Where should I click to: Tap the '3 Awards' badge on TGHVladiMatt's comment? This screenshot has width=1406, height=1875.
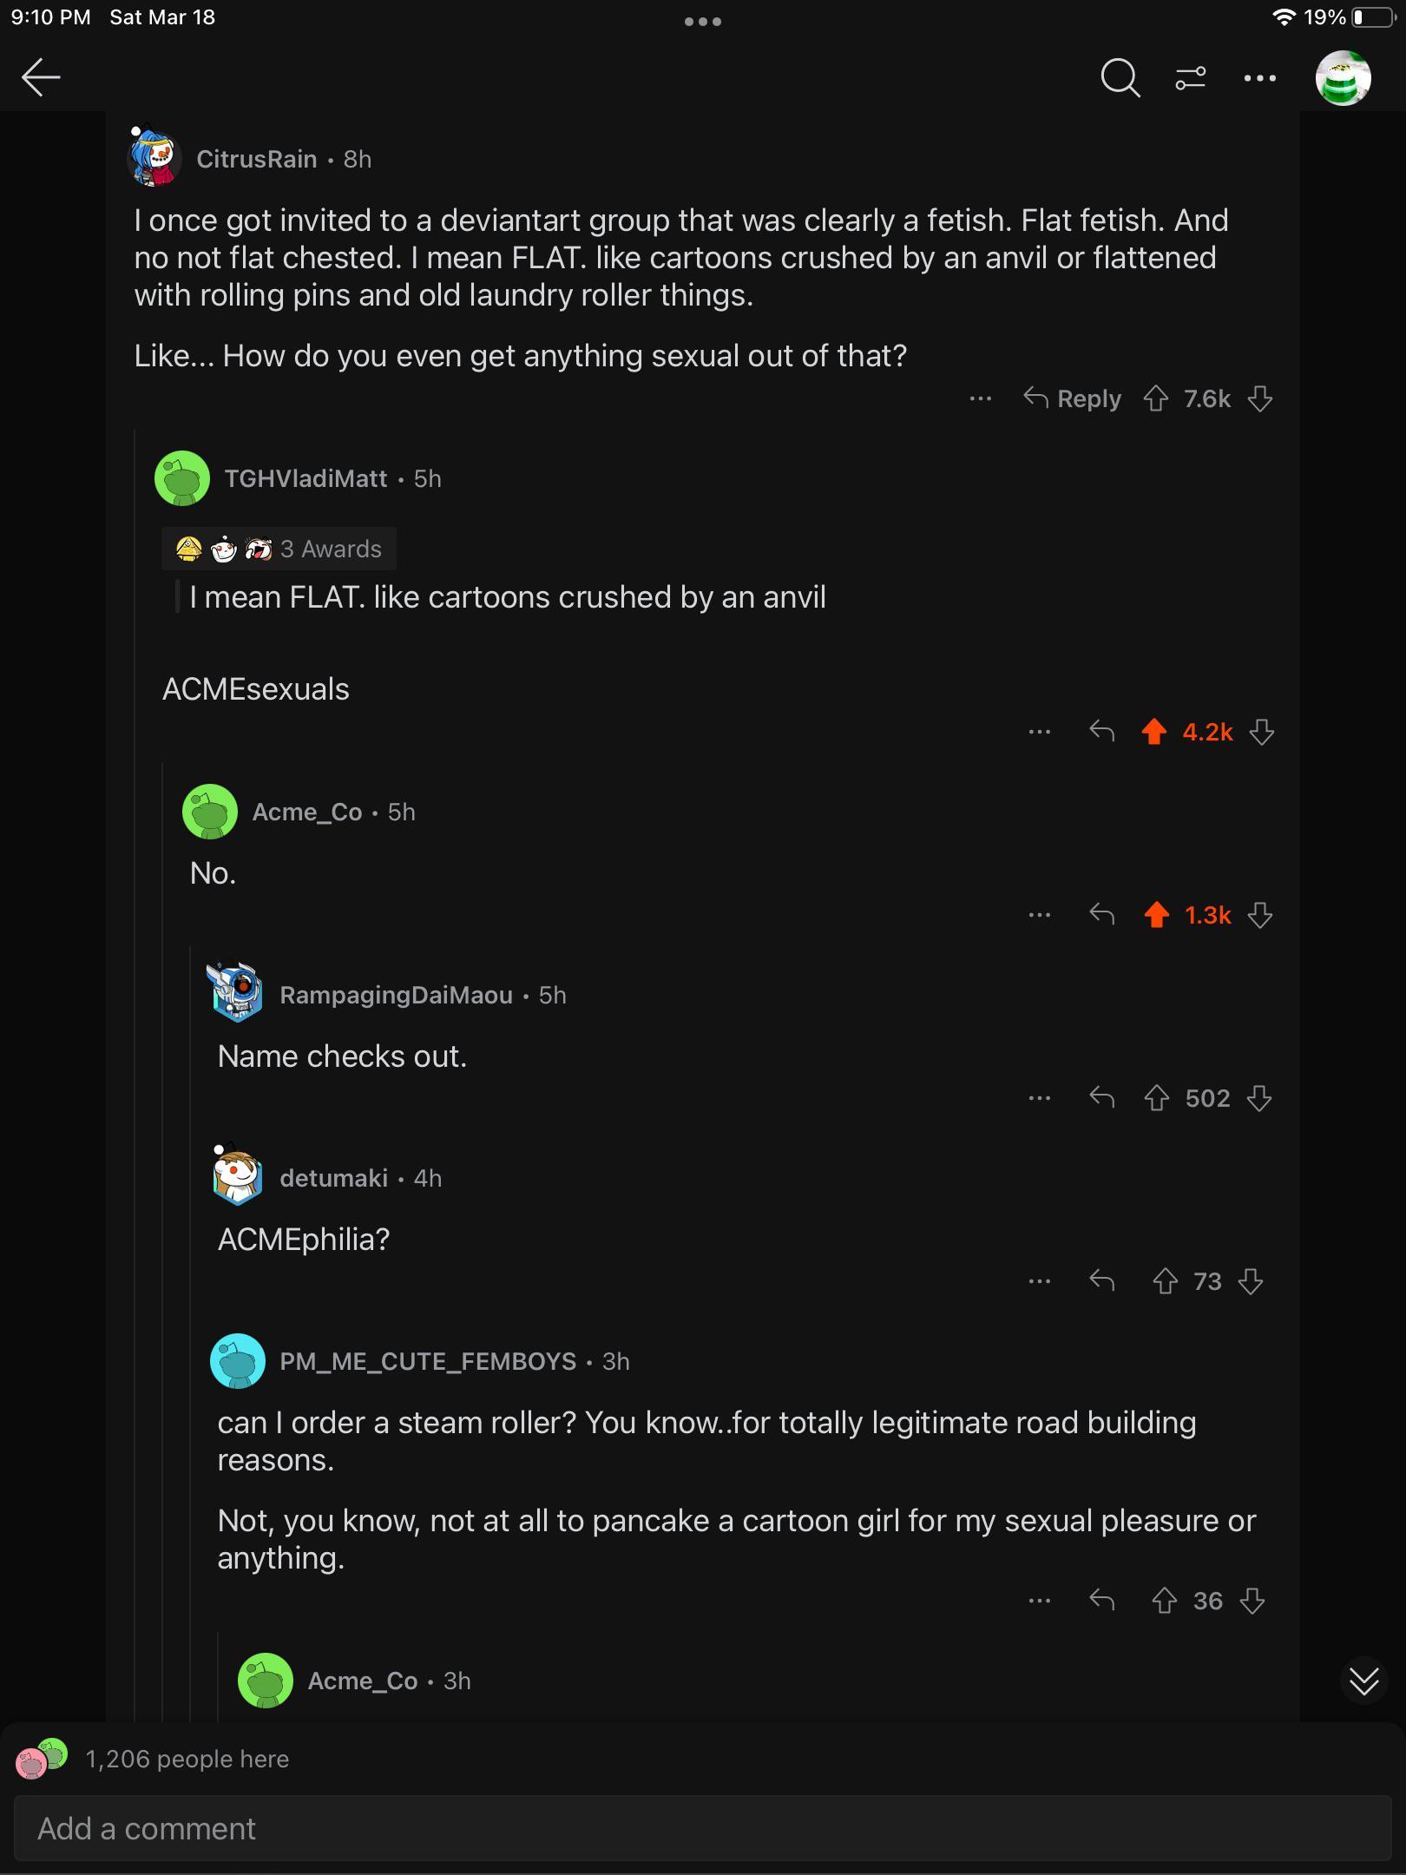pyautogui.click(x=278, y=549)
